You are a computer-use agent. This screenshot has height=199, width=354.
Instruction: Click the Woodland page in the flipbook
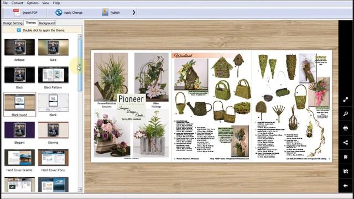pyautogui.click(x=211, y=106)
